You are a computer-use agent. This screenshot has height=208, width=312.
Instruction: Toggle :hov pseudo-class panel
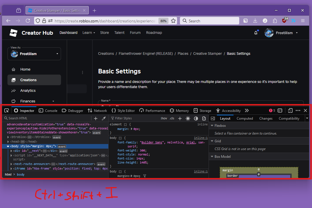[x=164, y=118]
